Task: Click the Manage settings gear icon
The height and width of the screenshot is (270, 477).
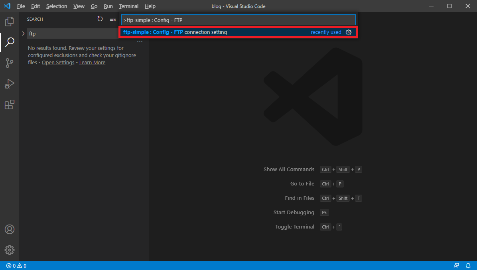Action: tap(9, 250)
